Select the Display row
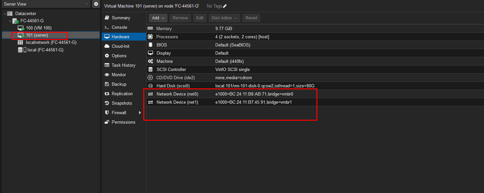The height and width of the screenshot is (193, 484). [x=315, y=53]
